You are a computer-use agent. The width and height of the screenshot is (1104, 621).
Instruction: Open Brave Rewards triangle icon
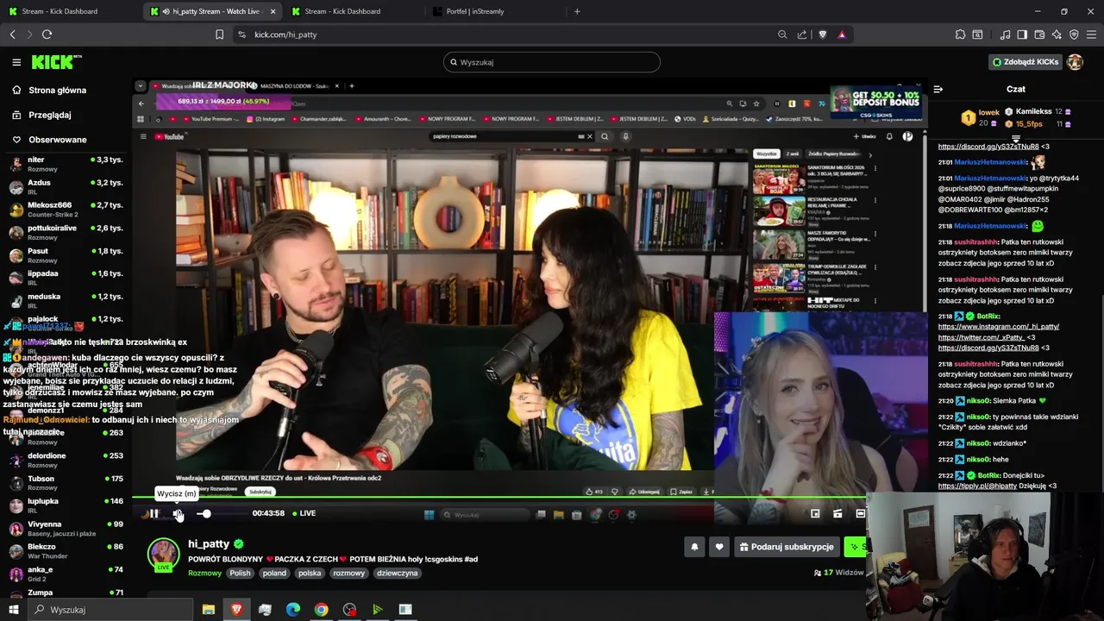point(842,34)
